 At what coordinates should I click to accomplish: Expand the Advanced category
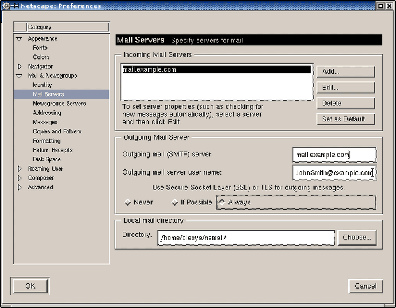tap(19, 187)
